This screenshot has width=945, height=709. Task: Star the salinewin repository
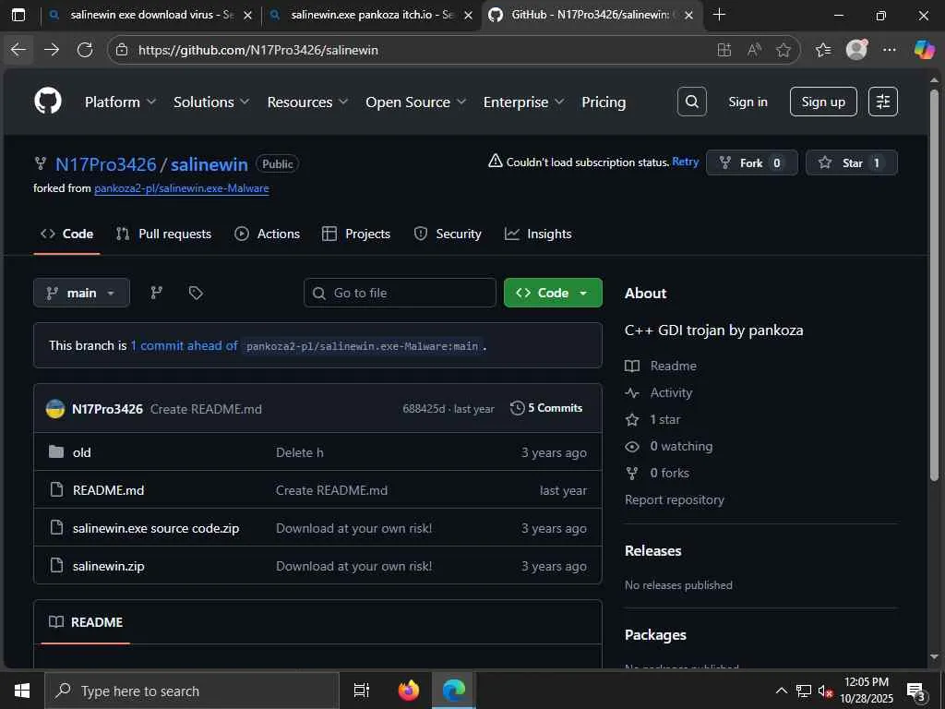[x=851, y=162]
